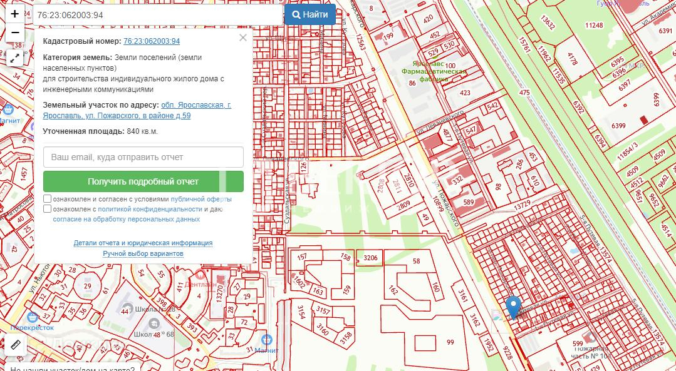Open Детали отчета и юридическая информация
This screenshot has width=676, height=371.
[x=143, y=243]
